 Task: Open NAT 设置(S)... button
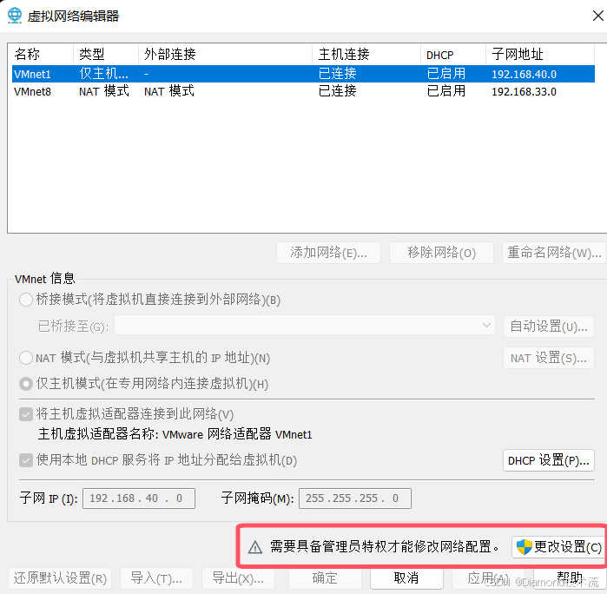[549, 358]
